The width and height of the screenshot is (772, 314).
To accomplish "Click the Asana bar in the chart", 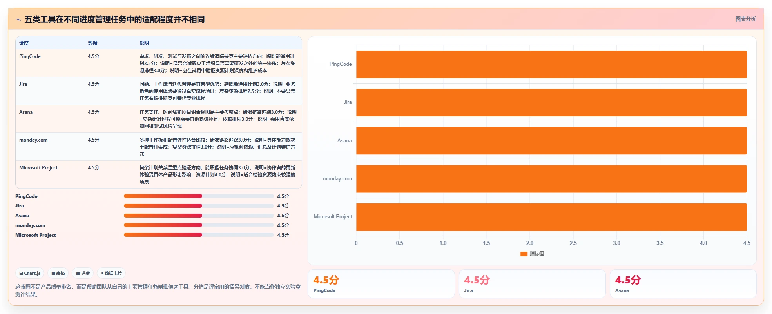I will (x=551, y=141).
